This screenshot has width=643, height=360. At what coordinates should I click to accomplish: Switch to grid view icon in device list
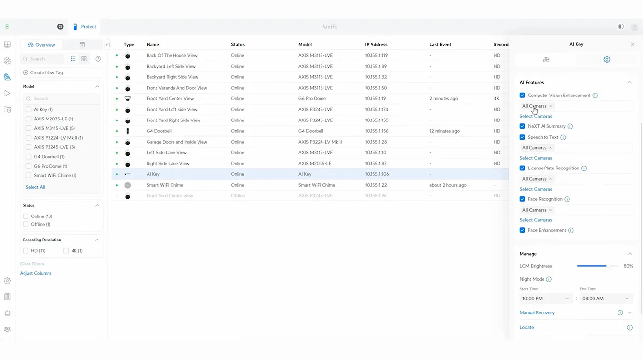pyautogui.click(x=84, y=59)
